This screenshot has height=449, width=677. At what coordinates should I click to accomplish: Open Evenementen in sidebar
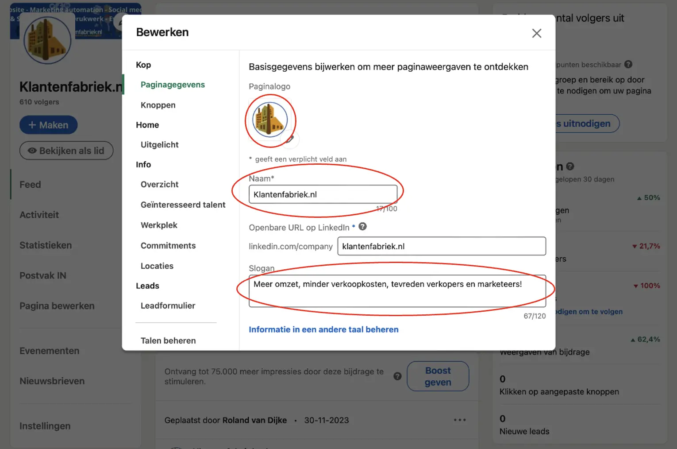tap(50, 351)
